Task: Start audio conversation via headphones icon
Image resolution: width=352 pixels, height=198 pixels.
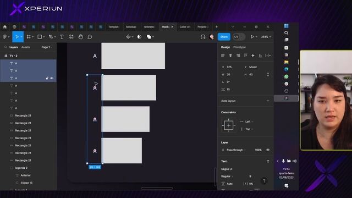Action: tap(203, 37)
